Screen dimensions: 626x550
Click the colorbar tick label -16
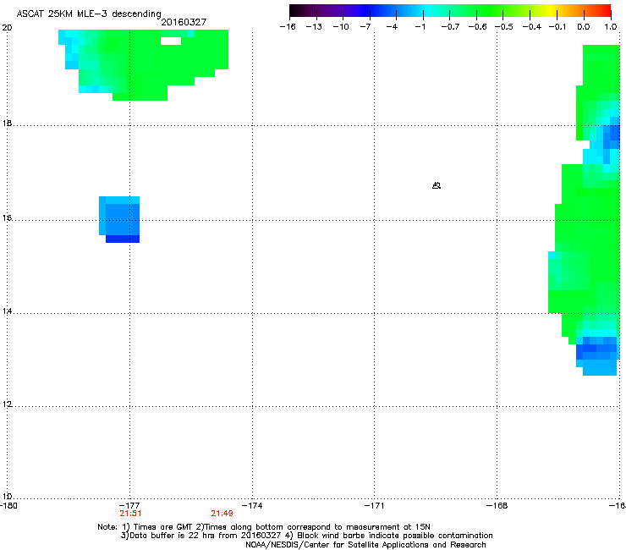click(x=288, y=27)
